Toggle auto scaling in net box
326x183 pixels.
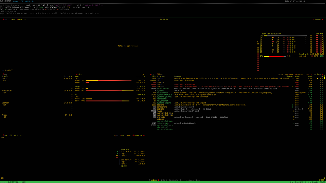coord(122,135)
